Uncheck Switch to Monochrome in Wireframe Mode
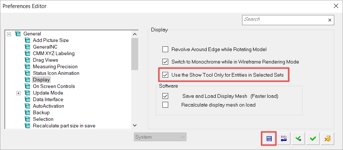The width and height of the screenshot is (343, 150). (x=165, y=62)
